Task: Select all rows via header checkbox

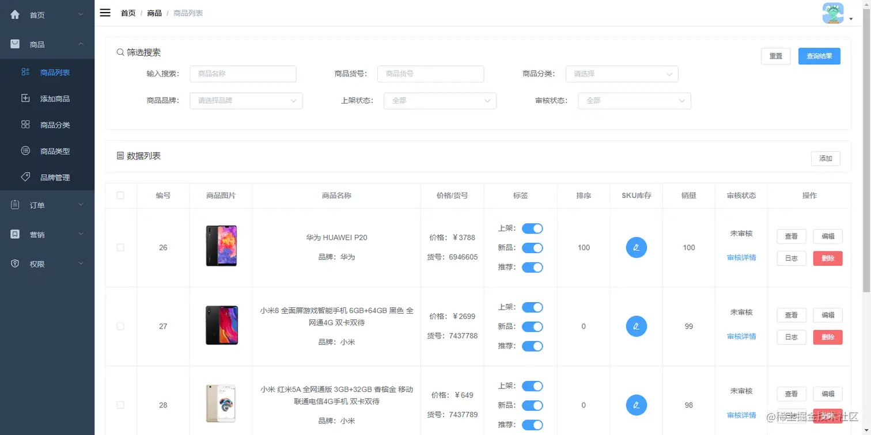Action: click(120, 196)
